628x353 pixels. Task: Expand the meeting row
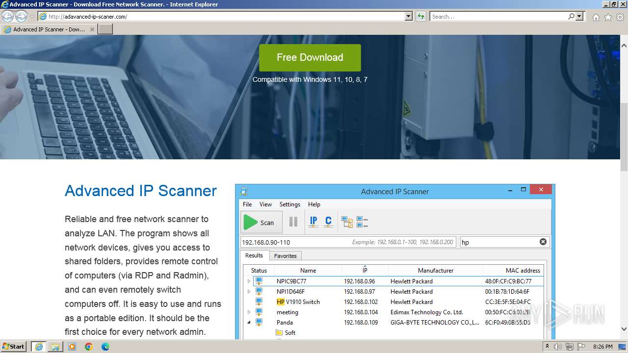(x=249, y=312)
